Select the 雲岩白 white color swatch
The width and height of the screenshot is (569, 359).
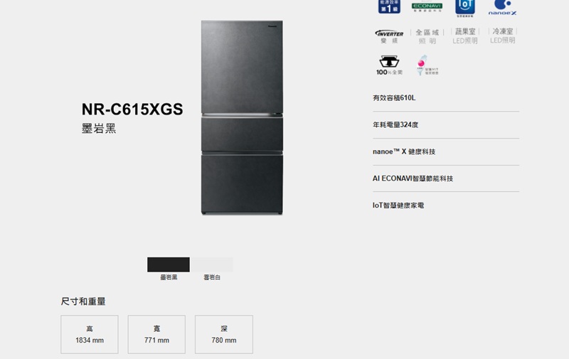tap(211, 264)
